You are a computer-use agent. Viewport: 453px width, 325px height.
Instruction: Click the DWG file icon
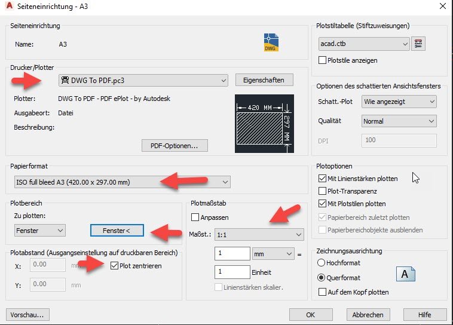click(x=271, y=42)
